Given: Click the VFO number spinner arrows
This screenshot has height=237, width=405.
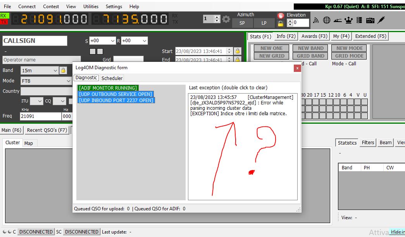Looking at the screenshot, I should [217, 19].
